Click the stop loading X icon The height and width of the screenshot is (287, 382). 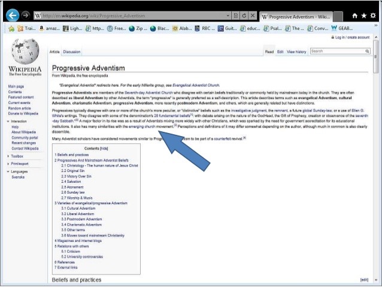253,16
